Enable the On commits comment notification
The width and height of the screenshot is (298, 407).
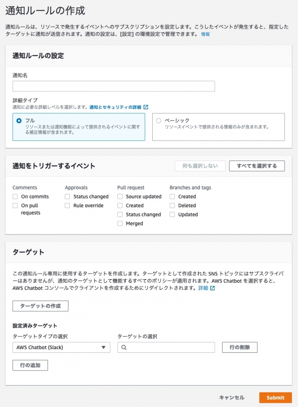14,196
